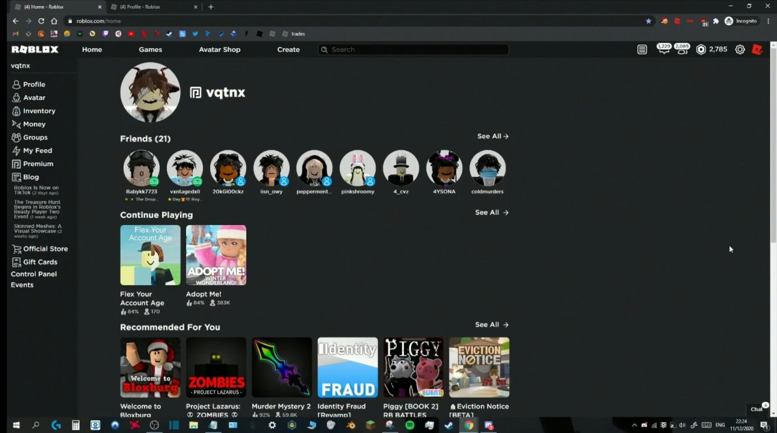Expand Continue Playing section
The height and width of the screenshot is (433, 777).
click(490, 213)
